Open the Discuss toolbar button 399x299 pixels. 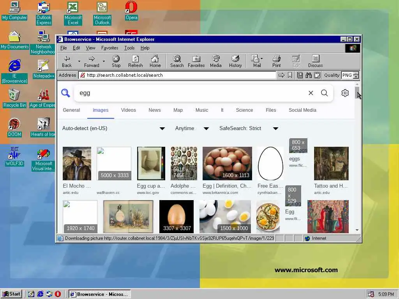(x=315, y=61)
